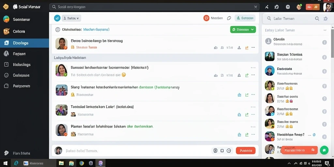Screen dimensions: 334x167
Task: Like the 'Bamoad lendaedoomar' post
Action: (216, 75)
